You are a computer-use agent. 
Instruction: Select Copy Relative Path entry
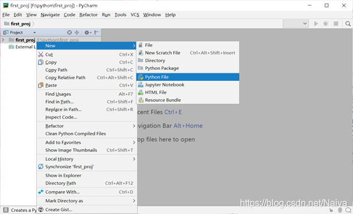click(87, 77)
